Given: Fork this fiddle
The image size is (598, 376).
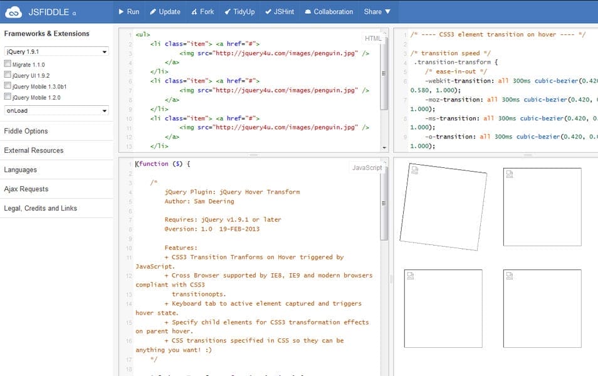Looking at the screenshot, I should pyautogui.click(x=202, y=11).
